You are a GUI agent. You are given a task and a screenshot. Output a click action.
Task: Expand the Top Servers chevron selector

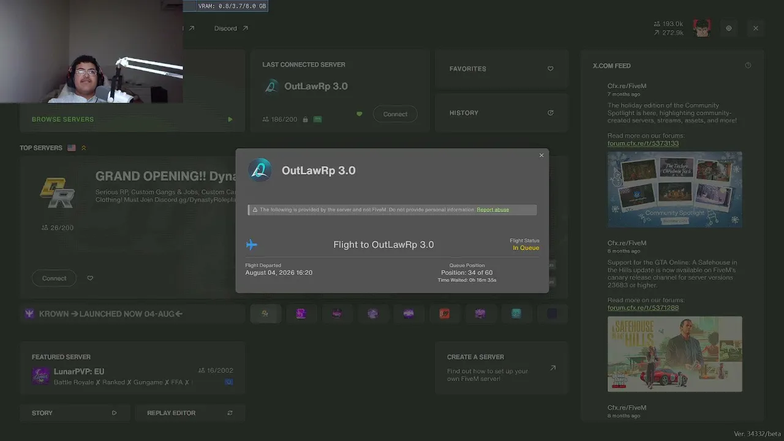point(83,148)
